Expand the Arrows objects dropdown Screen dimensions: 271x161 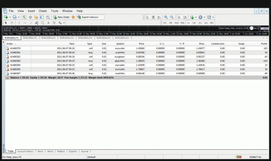coord(64,23)
